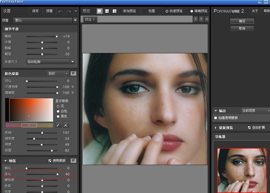The width and height of the screenshot is (270, 193).
Task: Open the 关于 menu item
Action: click(255, 11)
